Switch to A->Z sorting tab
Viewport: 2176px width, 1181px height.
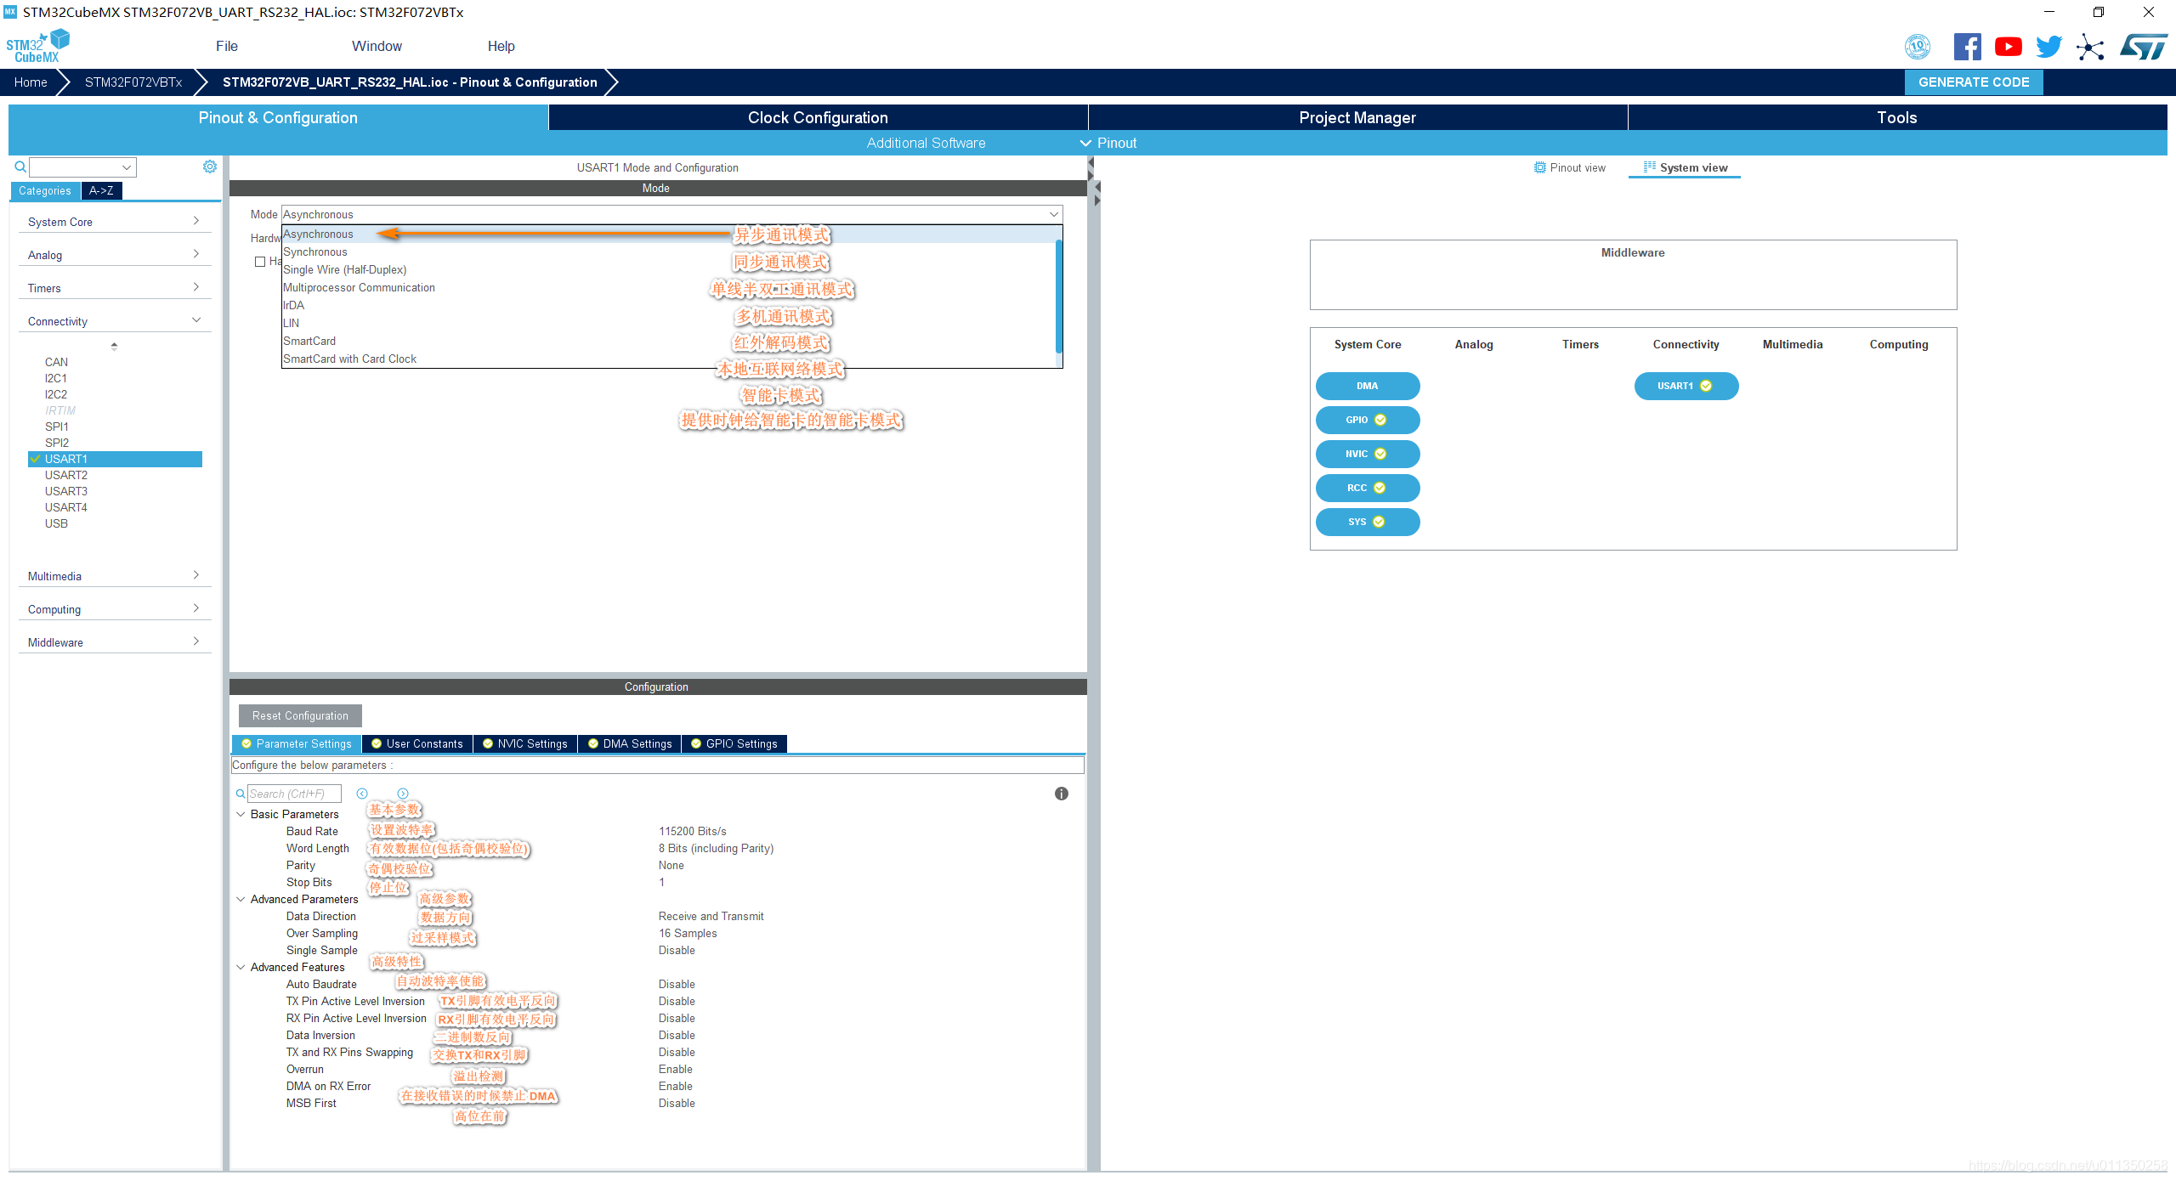[101, 190]
